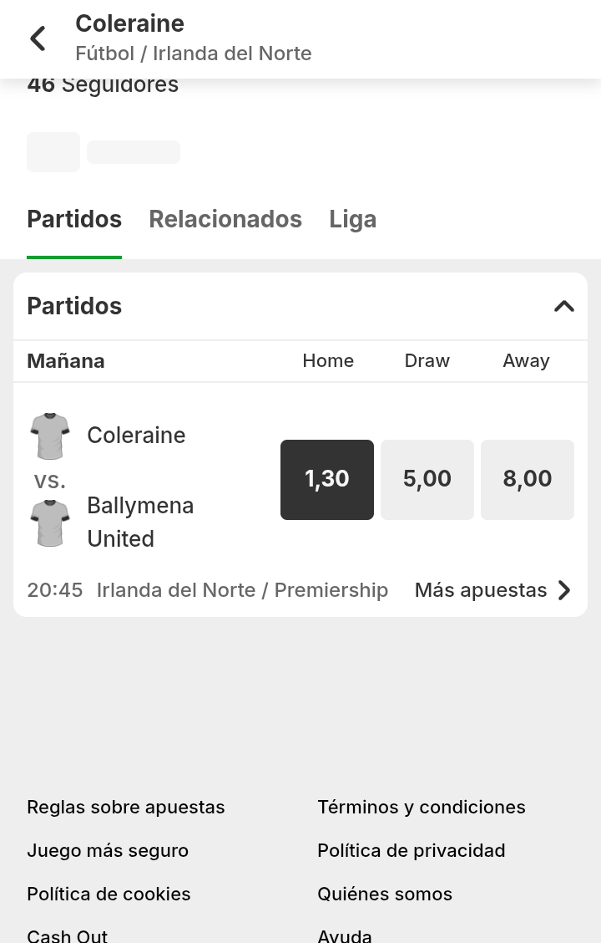This screenshot has width=601, height=943.
Task: Open Política de cookies page
Action: click(x=109, y=894)
